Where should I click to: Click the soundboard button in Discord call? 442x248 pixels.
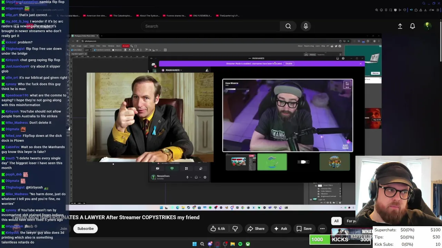(x=201, y=168)
